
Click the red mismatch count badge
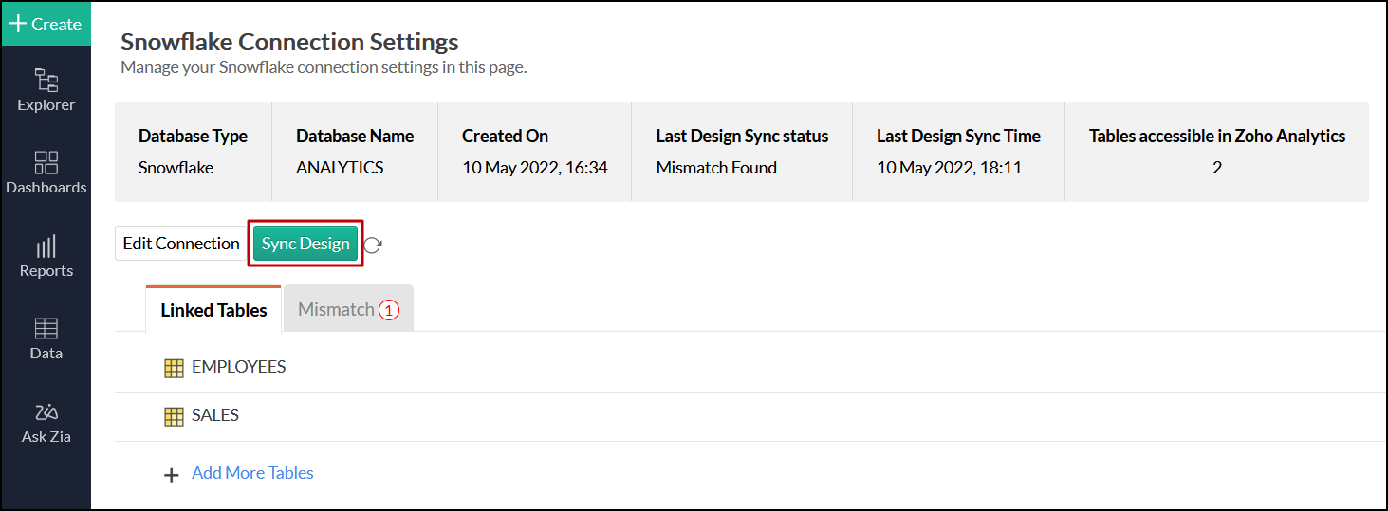click(389, 310)
